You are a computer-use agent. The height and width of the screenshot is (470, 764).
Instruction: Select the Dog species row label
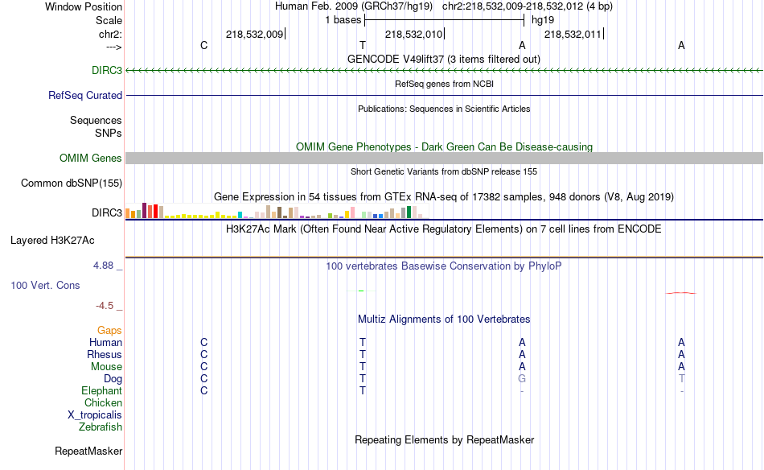click(x=113, y=379)
